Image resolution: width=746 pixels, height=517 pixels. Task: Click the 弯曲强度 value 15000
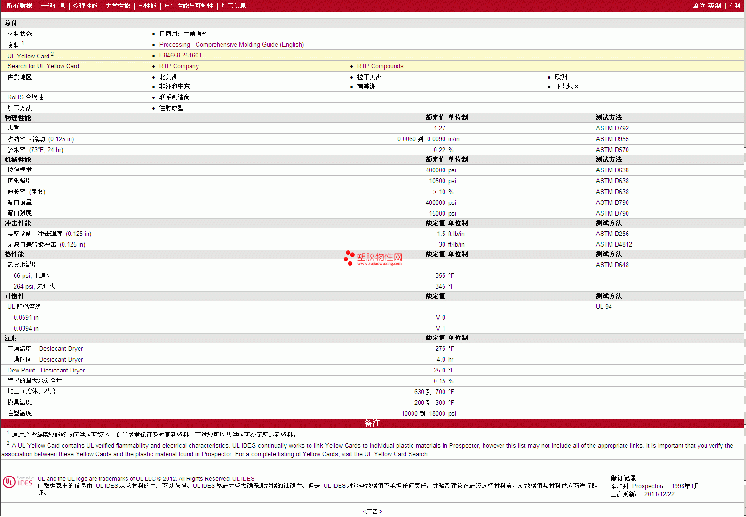437,213
